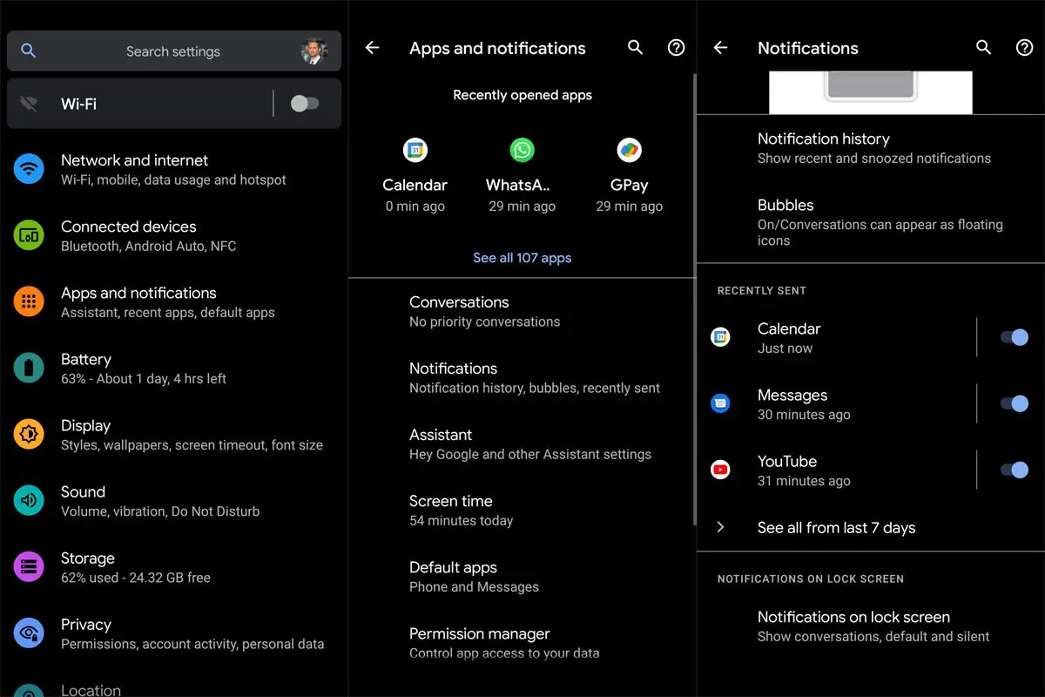The height and width of the screenshot is (697, 1045).
Task: Open the profile avatar in search bar
Action: pos(313,51)
